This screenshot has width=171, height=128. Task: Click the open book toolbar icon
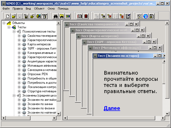coord(80,16)
